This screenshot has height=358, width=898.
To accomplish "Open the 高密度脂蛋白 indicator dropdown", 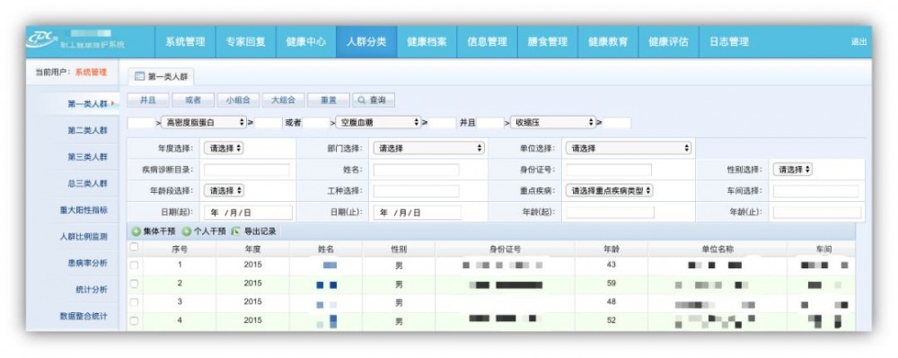I will point(205,122).
